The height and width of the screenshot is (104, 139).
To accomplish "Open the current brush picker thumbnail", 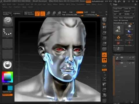I will [x=8, y=22].
